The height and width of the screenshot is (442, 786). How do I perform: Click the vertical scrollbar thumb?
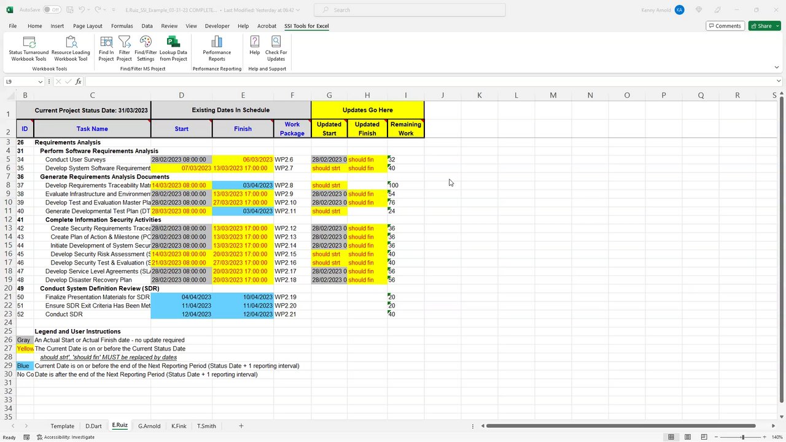(781, 251)
